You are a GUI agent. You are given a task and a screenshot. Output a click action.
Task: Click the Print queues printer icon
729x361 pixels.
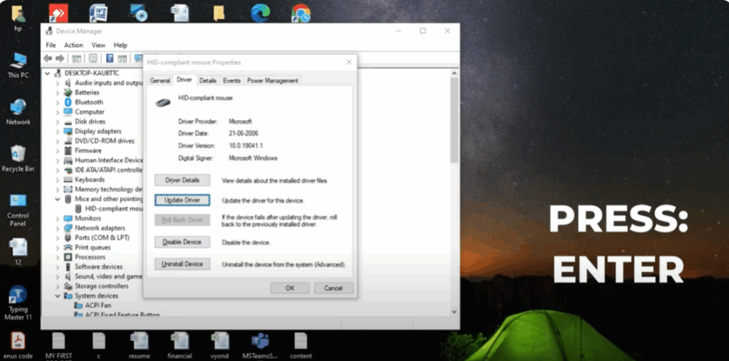(68, 247)
